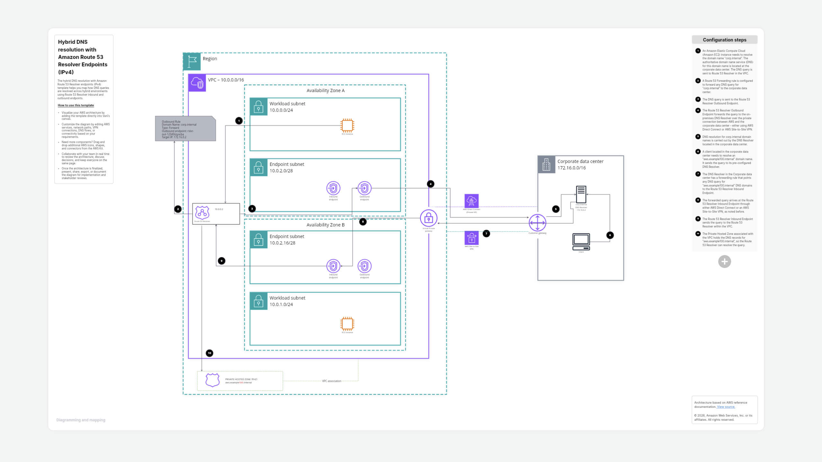Click the How to use this template link

(76, 105)
